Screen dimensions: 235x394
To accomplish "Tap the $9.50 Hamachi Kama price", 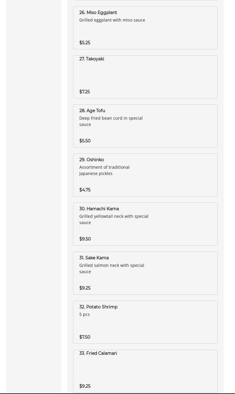I will click(x=85, y=239).
